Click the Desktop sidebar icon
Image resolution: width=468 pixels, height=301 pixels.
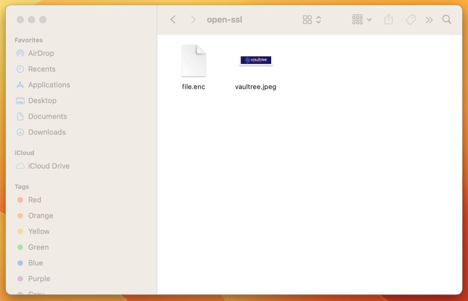click(x=20, y=101)
